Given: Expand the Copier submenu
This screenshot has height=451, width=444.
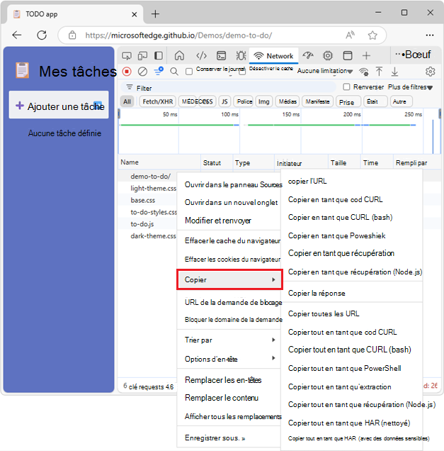Looking at the screenshot, I should [229, 279].
